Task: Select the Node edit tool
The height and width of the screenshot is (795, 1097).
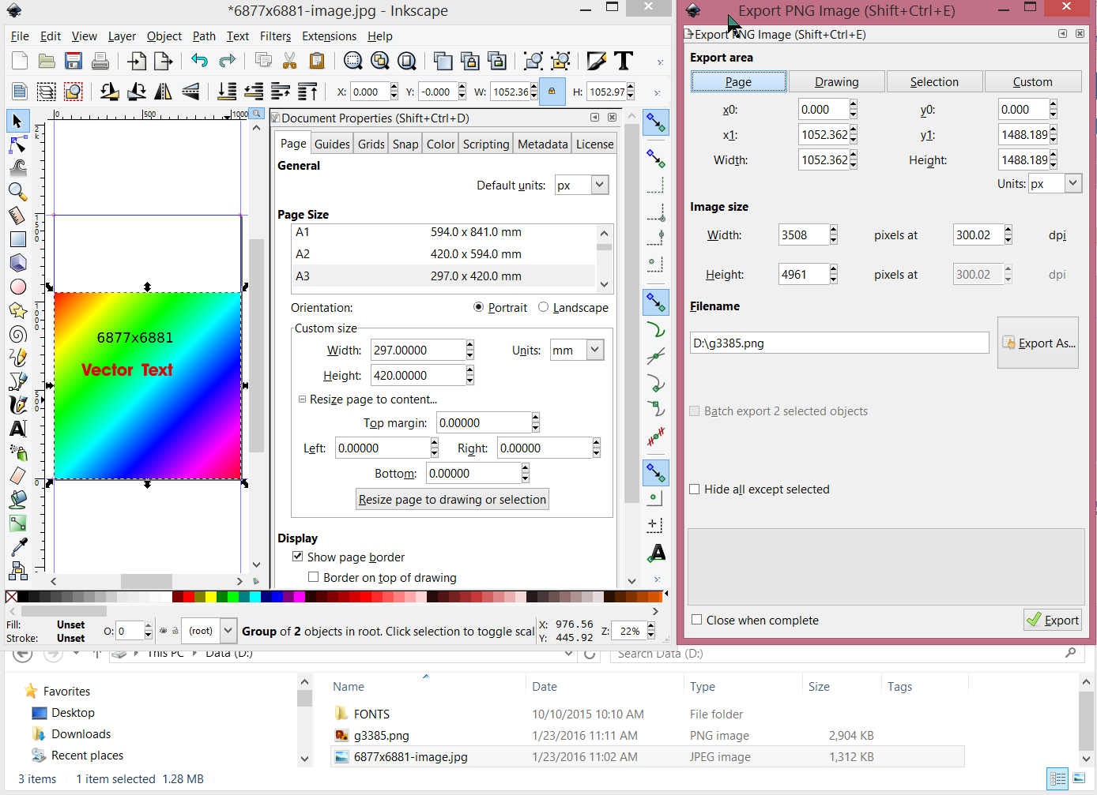Action: click(x=17, y=144)
